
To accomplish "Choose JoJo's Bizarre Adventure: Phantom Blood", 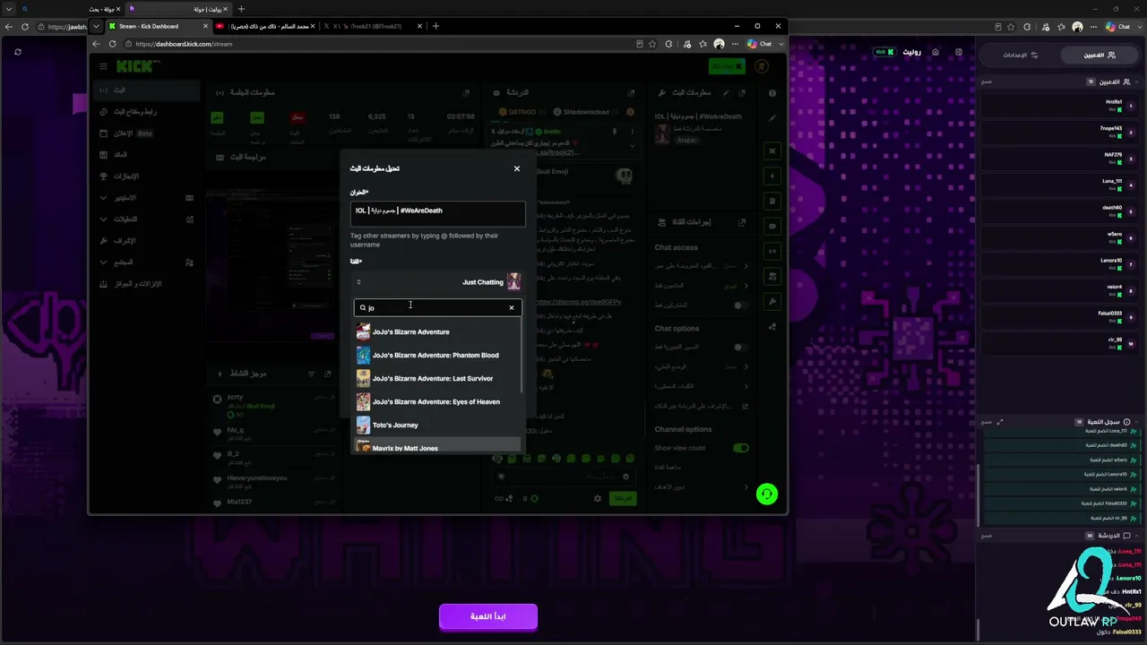I will coord(436,355).
